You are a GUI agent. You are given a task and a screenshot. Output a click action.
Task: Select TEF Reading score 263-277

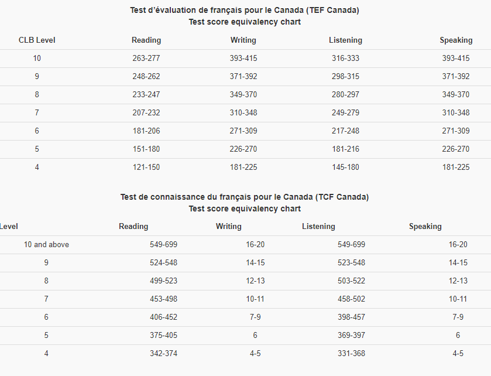pos(146,59)
